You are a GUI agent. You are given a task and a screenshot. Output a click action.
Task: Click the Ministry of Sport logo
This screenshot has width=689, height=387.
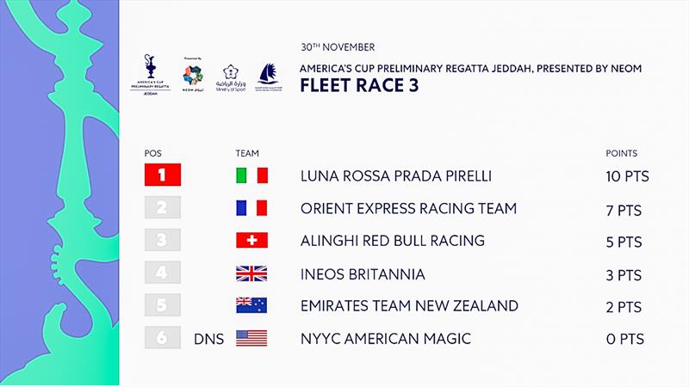(x=231, y=78)
